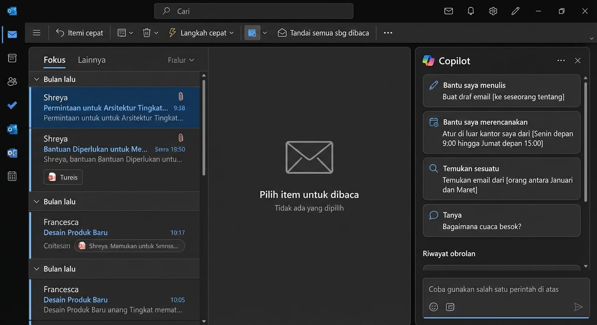Open the dropdown next to the Delete icon
Screen dimensions: 597x325
tap(156, 32)
